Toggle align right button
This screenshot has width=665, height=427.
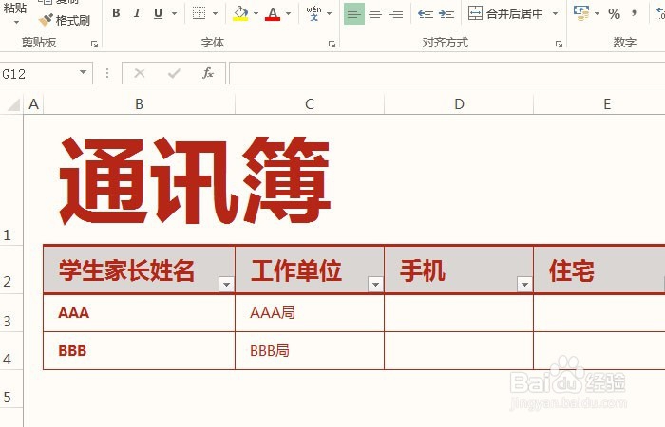[x=396, y=13]
